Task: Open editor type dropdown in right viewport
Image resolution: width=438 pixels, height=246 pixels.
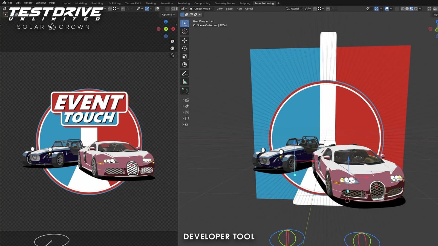Action: tap(184, 9)
